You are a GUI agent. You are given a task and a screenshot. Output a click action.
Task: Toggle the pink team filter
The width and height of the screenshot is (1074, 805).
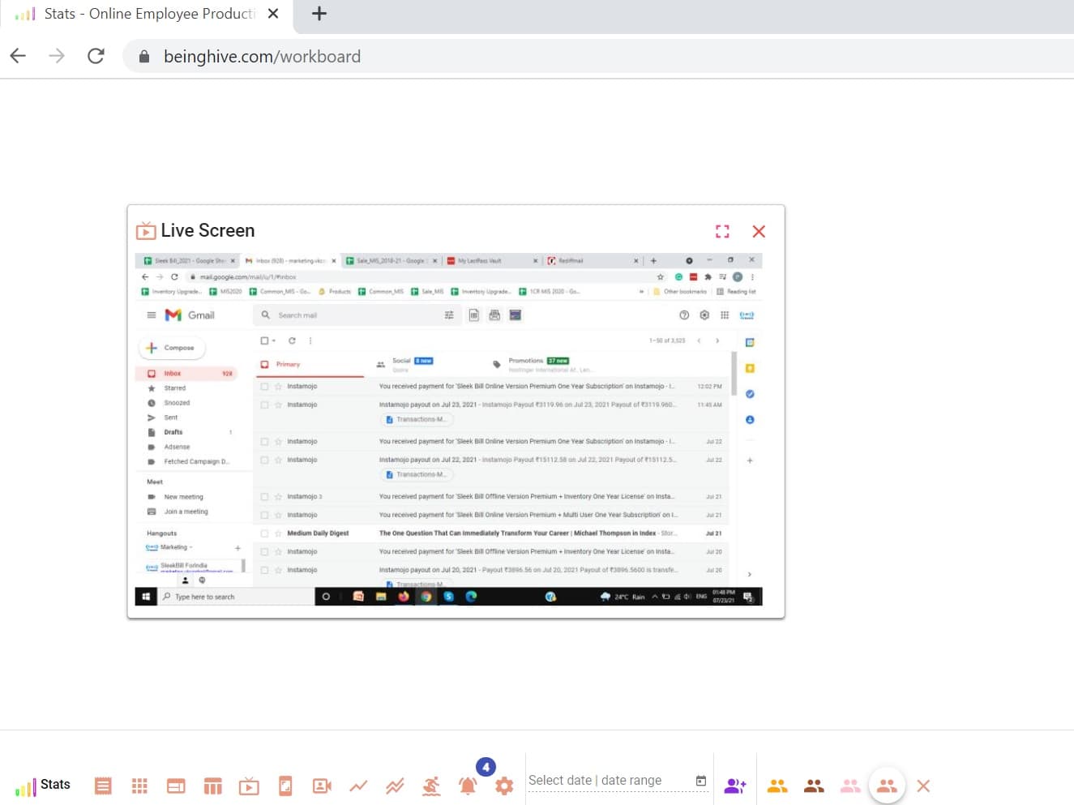click(x=850, y=786)
